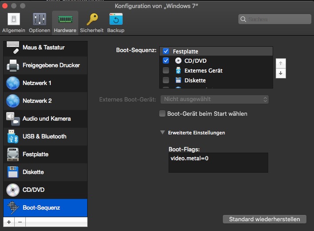Select the Netzwerk 2 globe icon
Screen dimensions: 314x231
click(13, 101)
